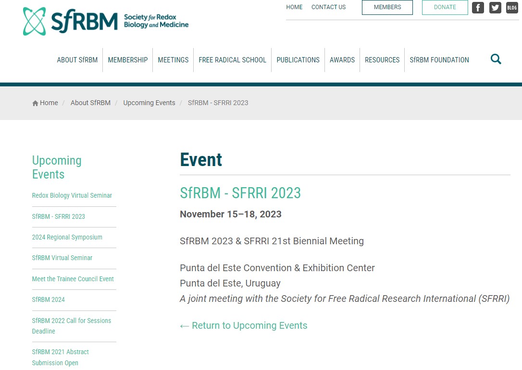
Task: Open 2024 Regional Symposium link
Action: (x=67, y=237)
